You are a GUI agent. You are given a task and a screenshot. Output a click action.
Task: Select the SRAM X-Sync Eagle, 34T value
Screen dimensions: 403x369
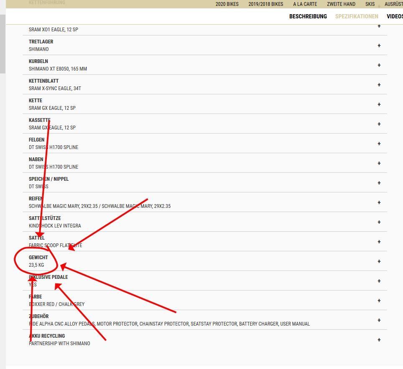(x=55, y=88)
